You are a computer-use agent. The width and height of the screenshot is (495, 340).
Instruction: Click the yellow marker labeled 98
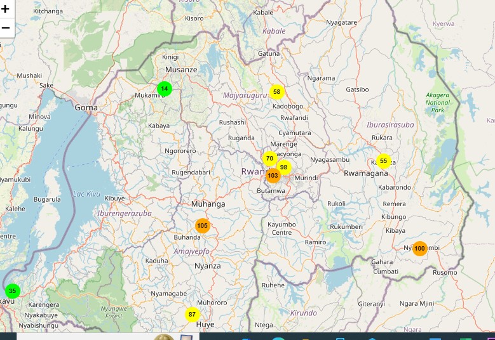coord(283,167)
